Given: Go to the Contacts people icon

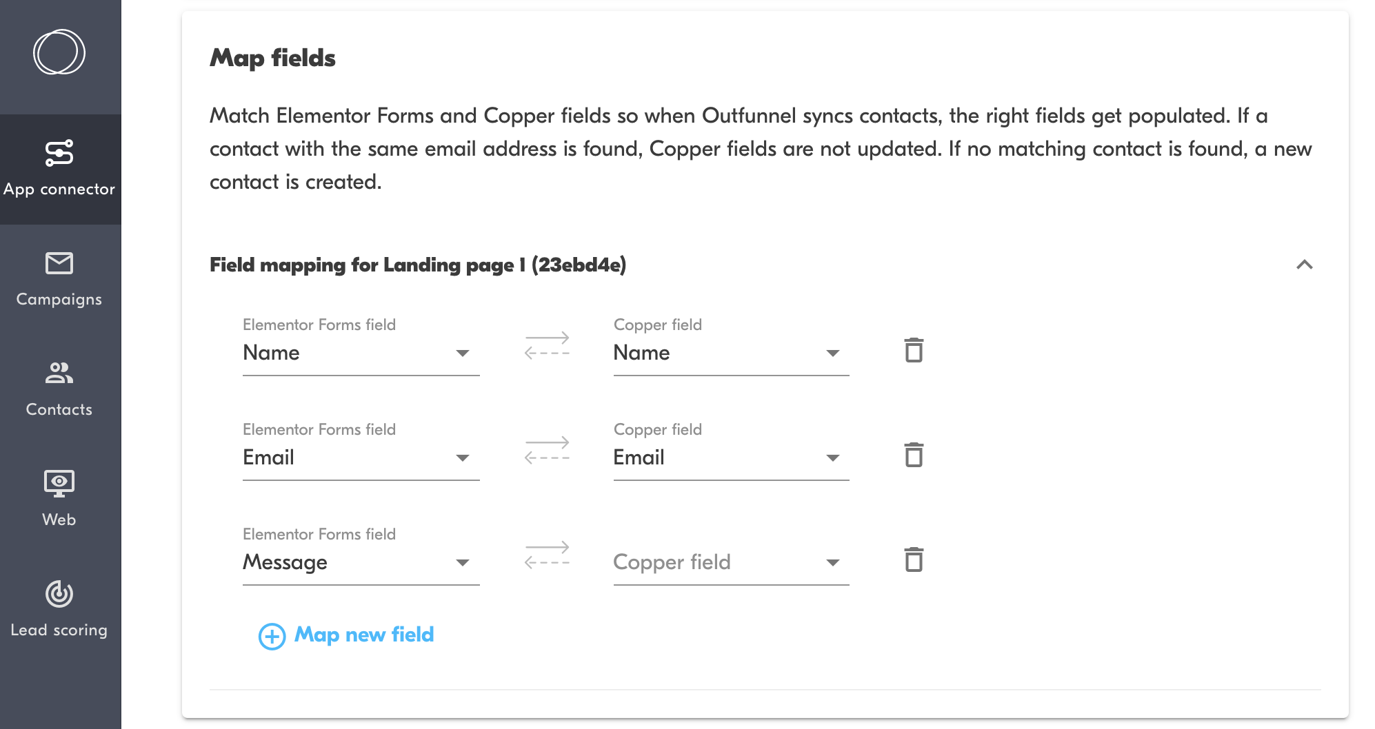Looking at the screenshot, I should coord(59,373).
